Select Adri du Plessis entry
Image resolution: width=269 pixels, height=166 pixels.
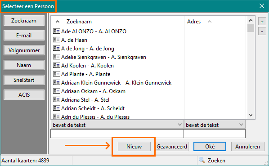[95, 117]
